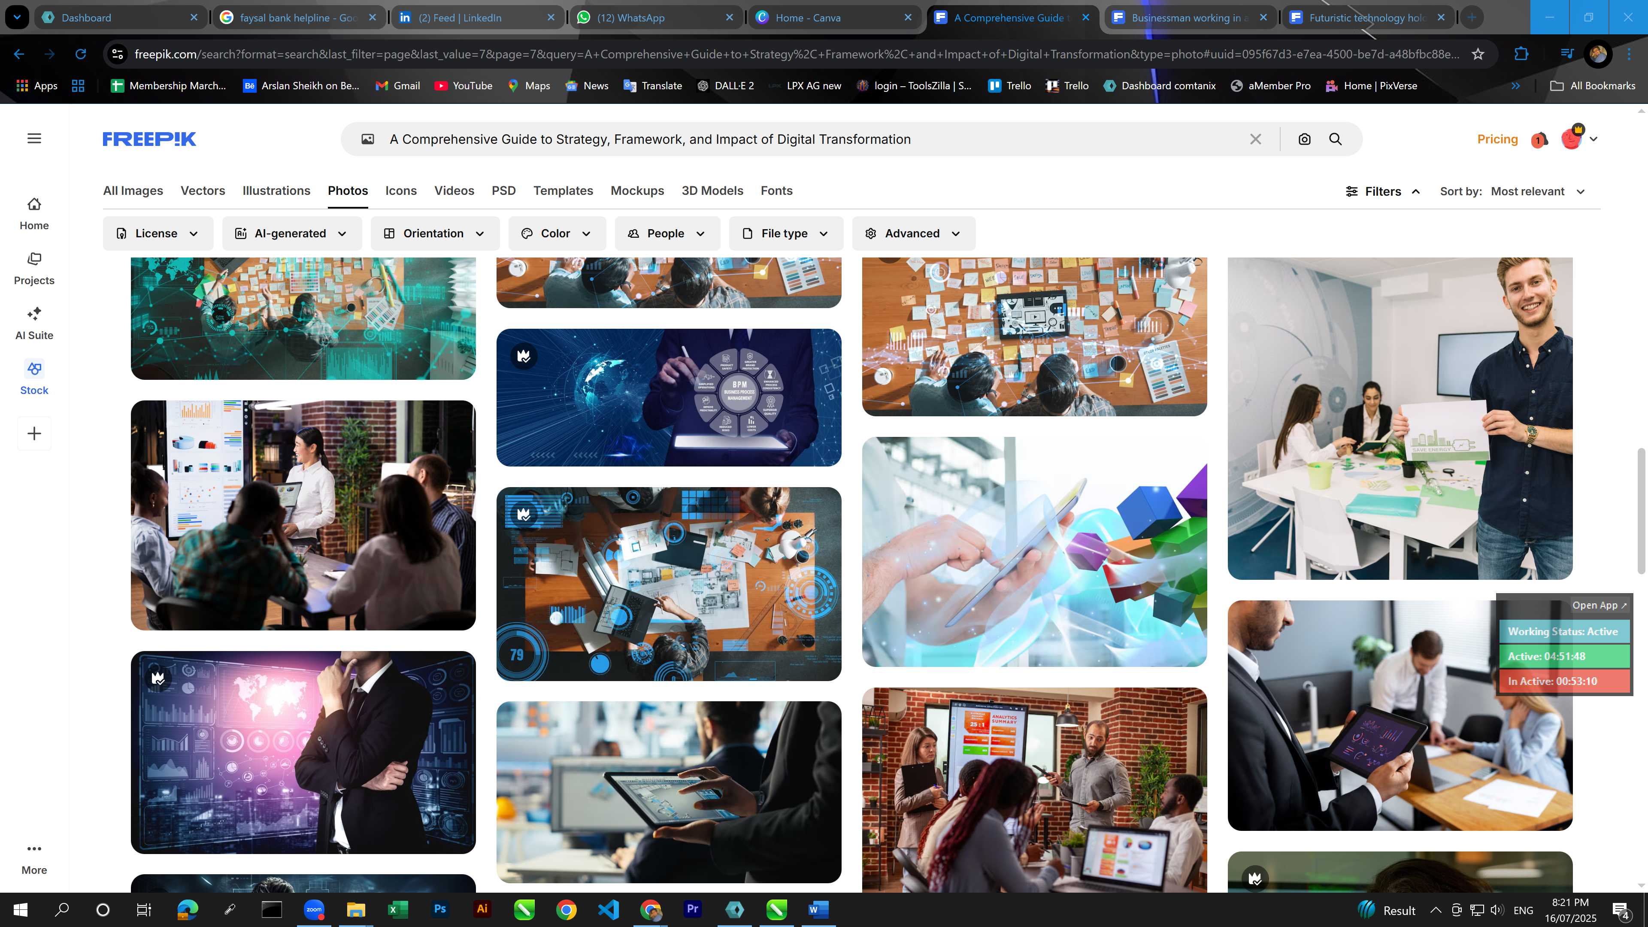Bookmark this page star icon
The height and width of the screenshot is (927, 1648).
(x=1478, y=55)
